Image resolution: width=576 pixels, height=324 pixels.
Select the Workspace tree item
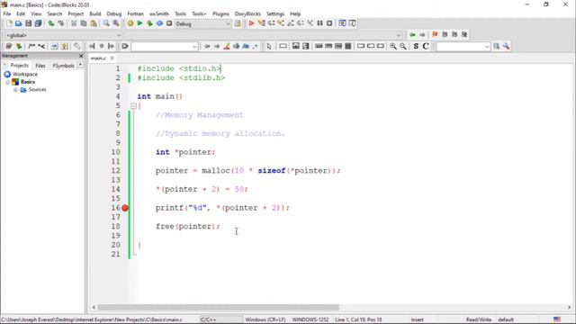point(24,74)
